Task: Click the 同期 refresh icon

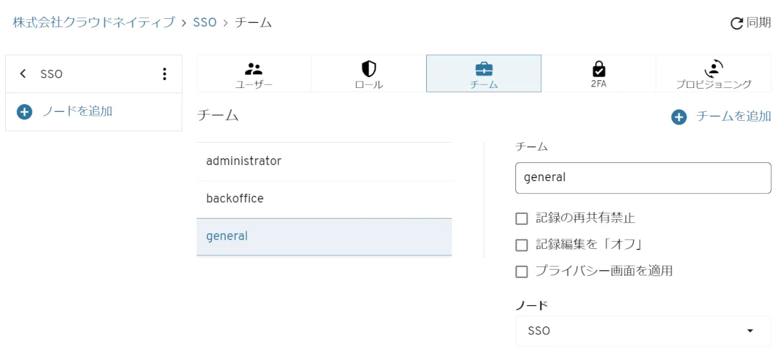Action: click(737, 24)
